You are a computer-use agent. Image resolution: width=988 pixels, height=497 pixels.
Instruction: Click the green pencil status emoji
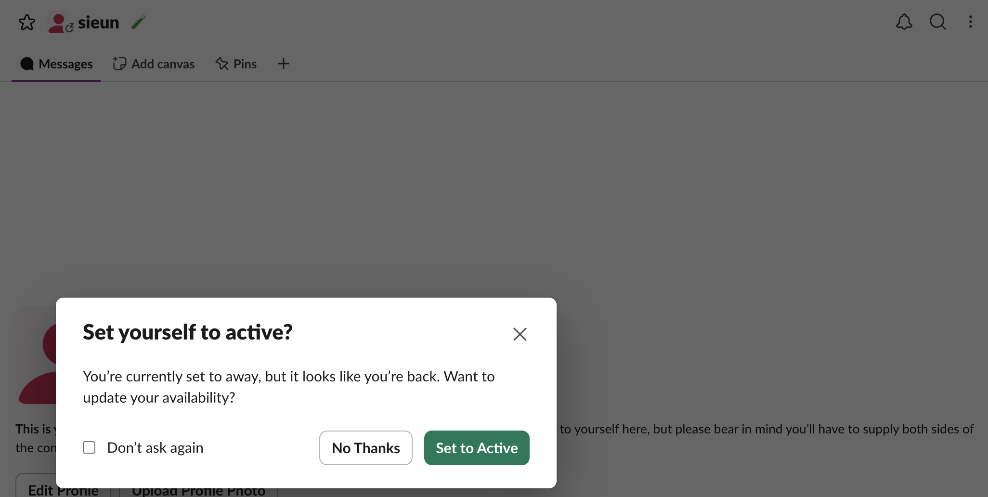[x=139, y=22]
